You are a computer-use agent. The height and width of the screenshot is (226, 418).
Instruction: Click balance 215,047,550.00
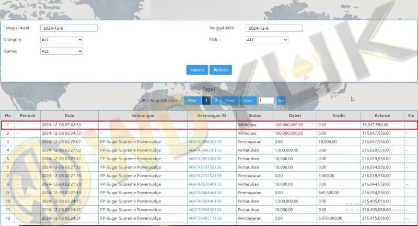pos(376,142)
